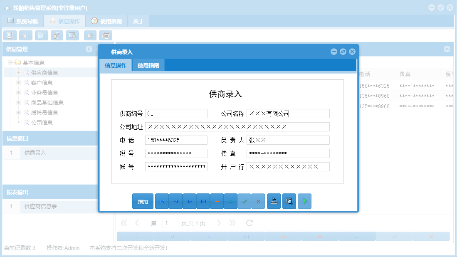Click the 关于 menu item

(138, 20)
